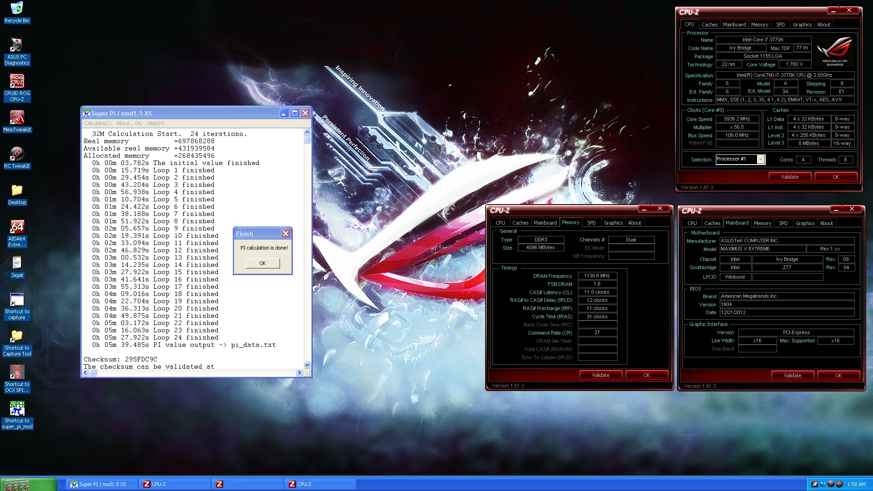The height and width of the screenshot is (491, 873).
Task: Click Validate in the processor CPU-Z window
Action: (x=790, y=177)
